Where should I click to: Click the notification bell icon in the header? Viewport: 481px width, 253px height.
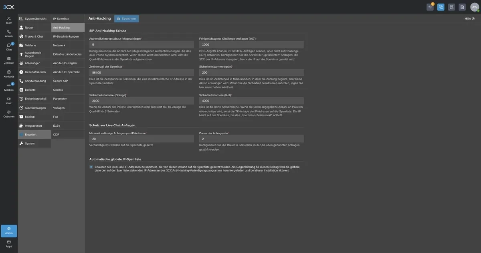coord(430,7)
